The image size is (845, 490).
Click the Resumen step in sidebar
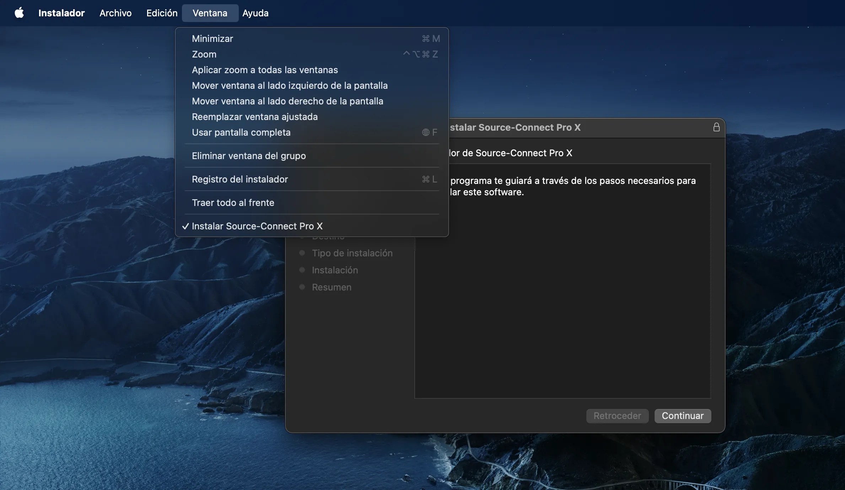coord(332,287)
